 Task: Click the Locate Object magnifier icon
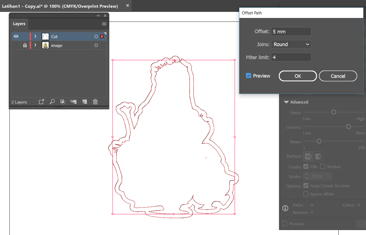tap(52, 102)
